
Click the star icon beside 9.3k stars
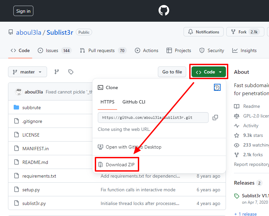(x=237, y=135)
